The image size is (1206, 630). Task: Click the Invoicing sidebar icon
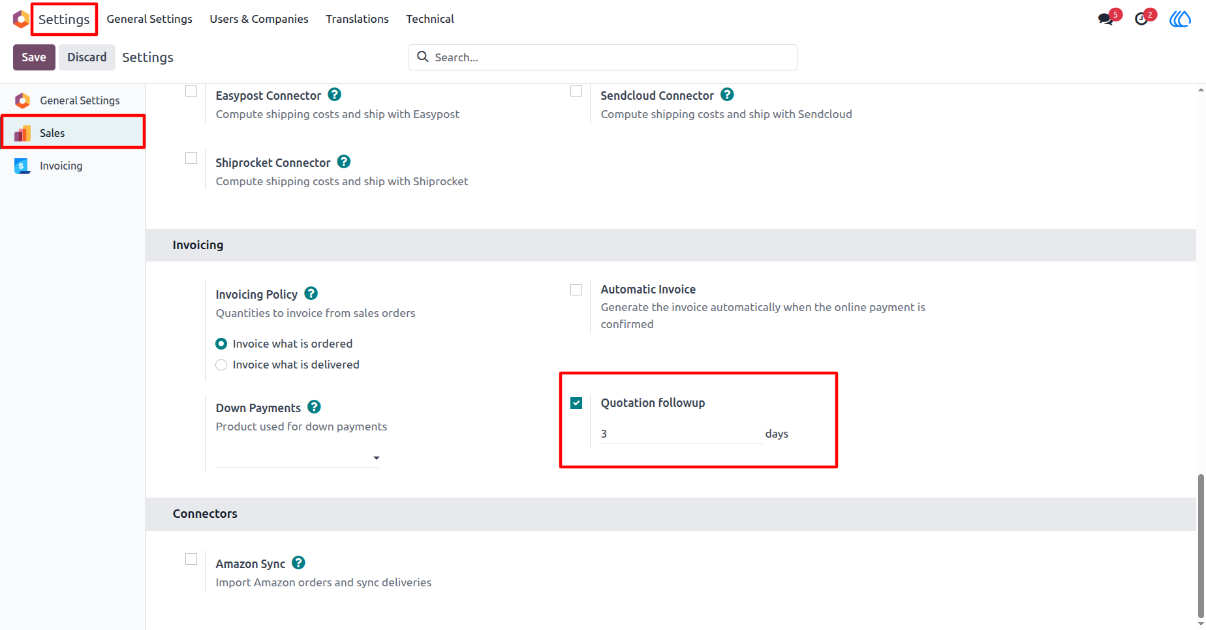23,166
